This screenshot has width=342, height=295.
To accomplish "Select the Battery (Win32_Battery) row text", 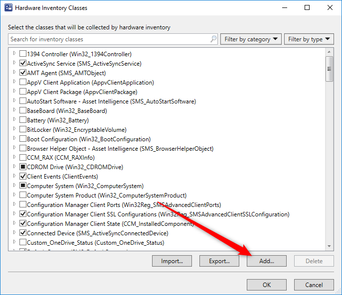I will coord(58,120).
